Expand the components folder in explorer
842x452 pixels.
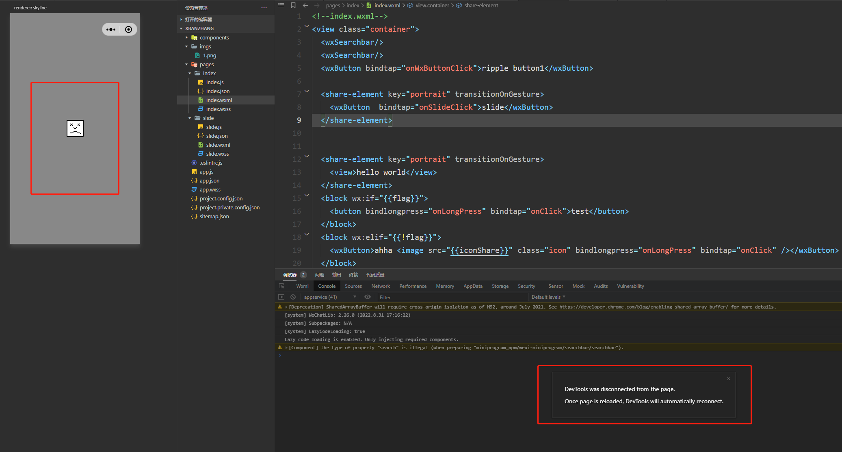[214, 37]
